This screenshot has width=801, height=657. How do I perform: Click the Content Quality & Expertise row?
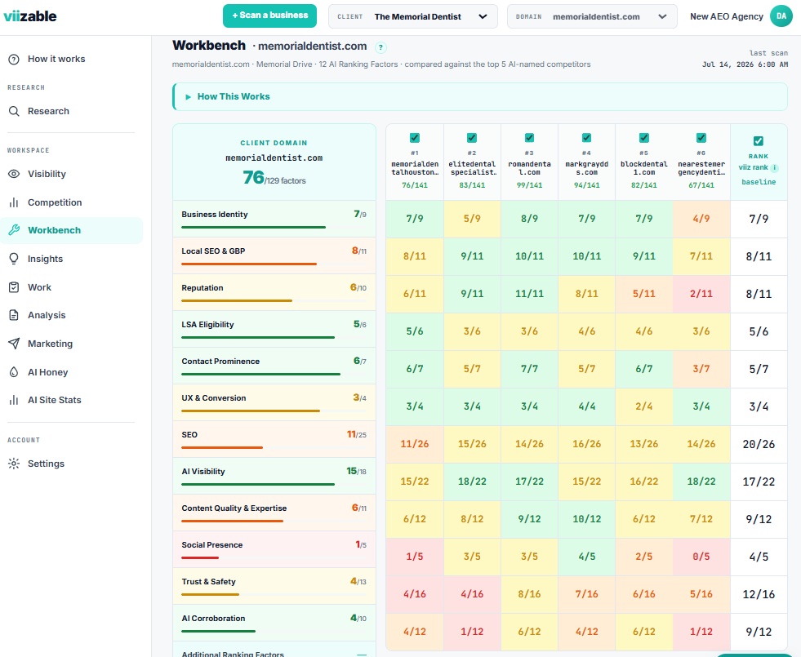click(274, 513)
